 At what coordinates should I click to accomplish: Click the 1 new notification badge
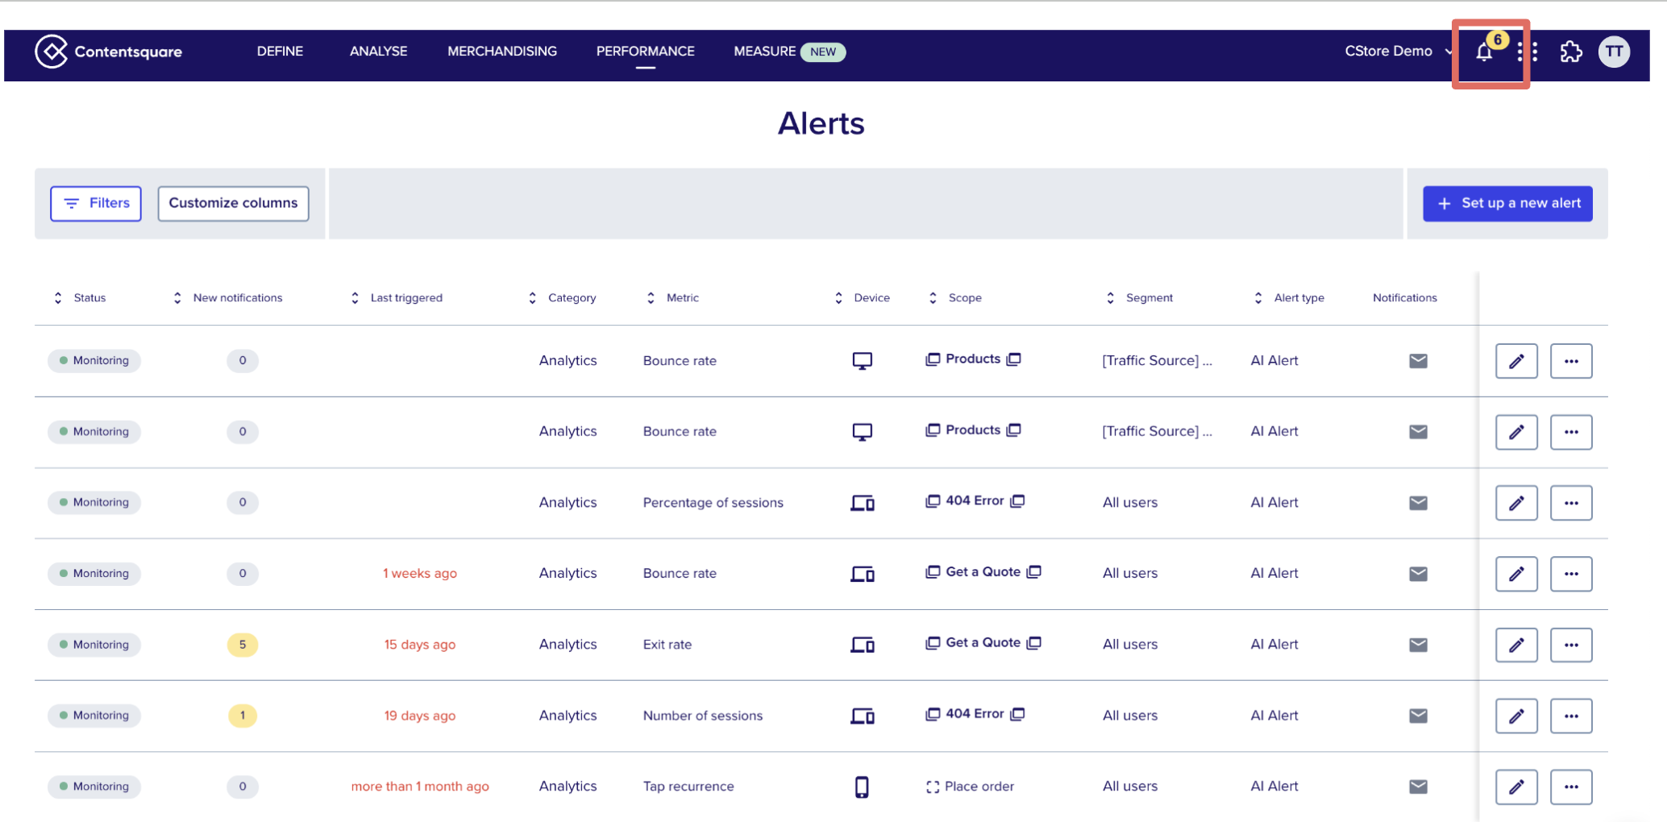243,716
